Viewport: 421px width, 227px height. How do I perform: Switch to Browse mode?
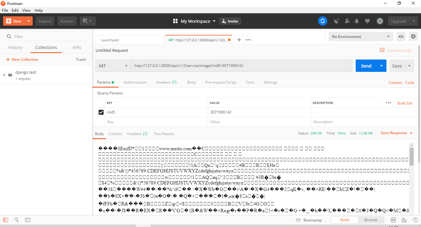pos(371,220)
